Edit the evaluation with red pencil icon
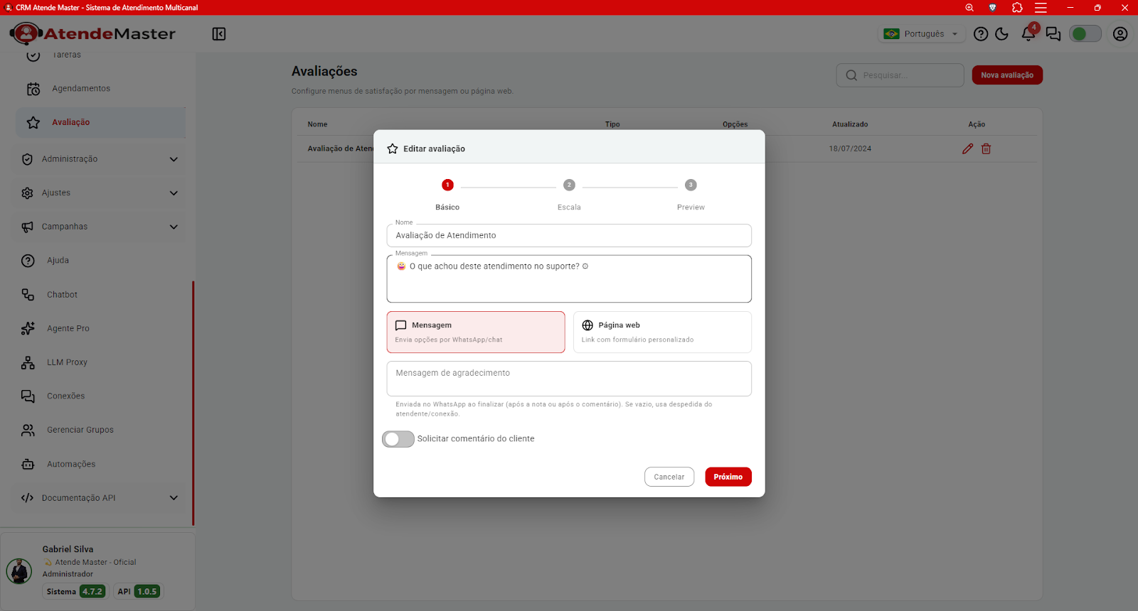The height and width of the screenshot is (611, 1138). point(967,148)
